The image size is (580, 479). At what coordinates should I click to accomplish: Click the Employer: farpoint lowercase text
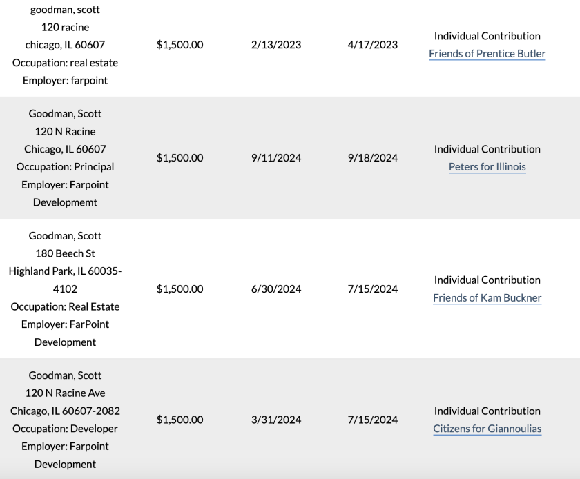pyautogui.click(x=65, y=81)
